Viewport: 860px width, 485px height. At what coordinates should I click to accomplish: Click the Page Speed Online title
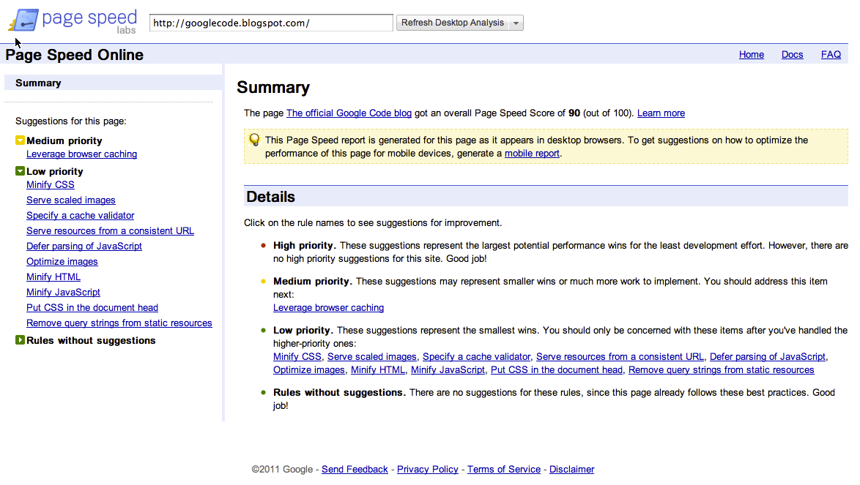pyautogui.click(x=75, y=55)
